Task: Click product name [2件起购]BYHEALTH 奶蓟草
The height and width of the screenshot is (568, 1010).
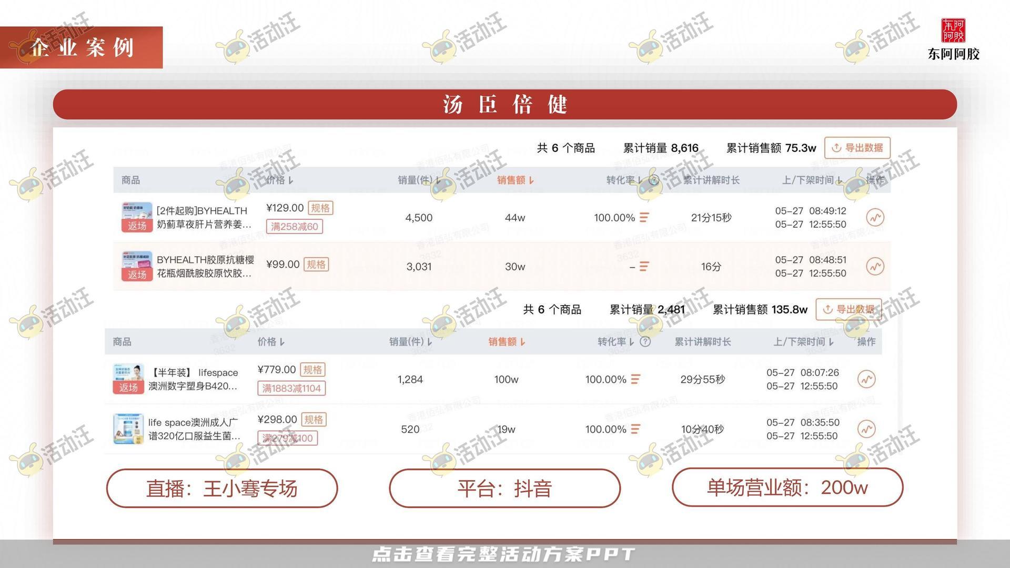Action: [205, 218]
